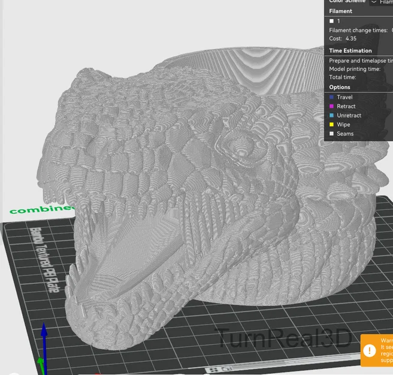
Task: Click the cyan Unretract color square
Action: tap(332, 115)
